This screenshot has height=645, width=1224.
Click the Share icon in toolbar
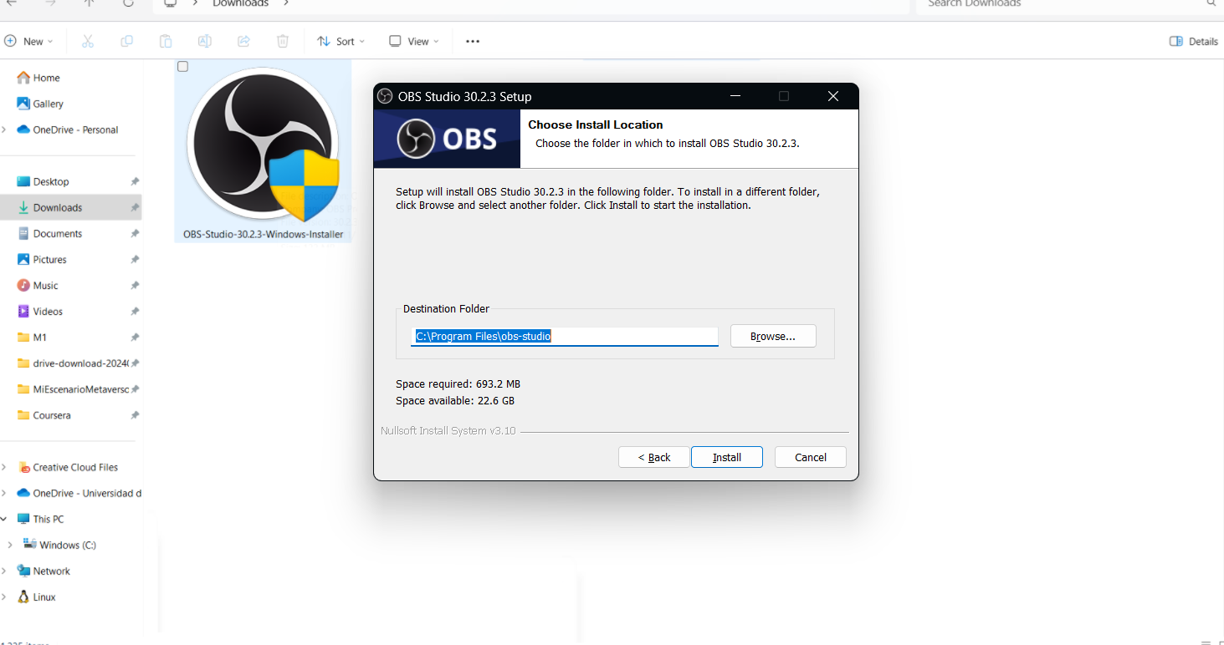point(243,41)
